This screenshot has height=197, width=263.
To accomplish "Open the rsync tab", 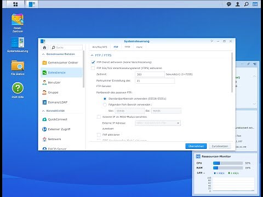I will (x=139, y=47).
